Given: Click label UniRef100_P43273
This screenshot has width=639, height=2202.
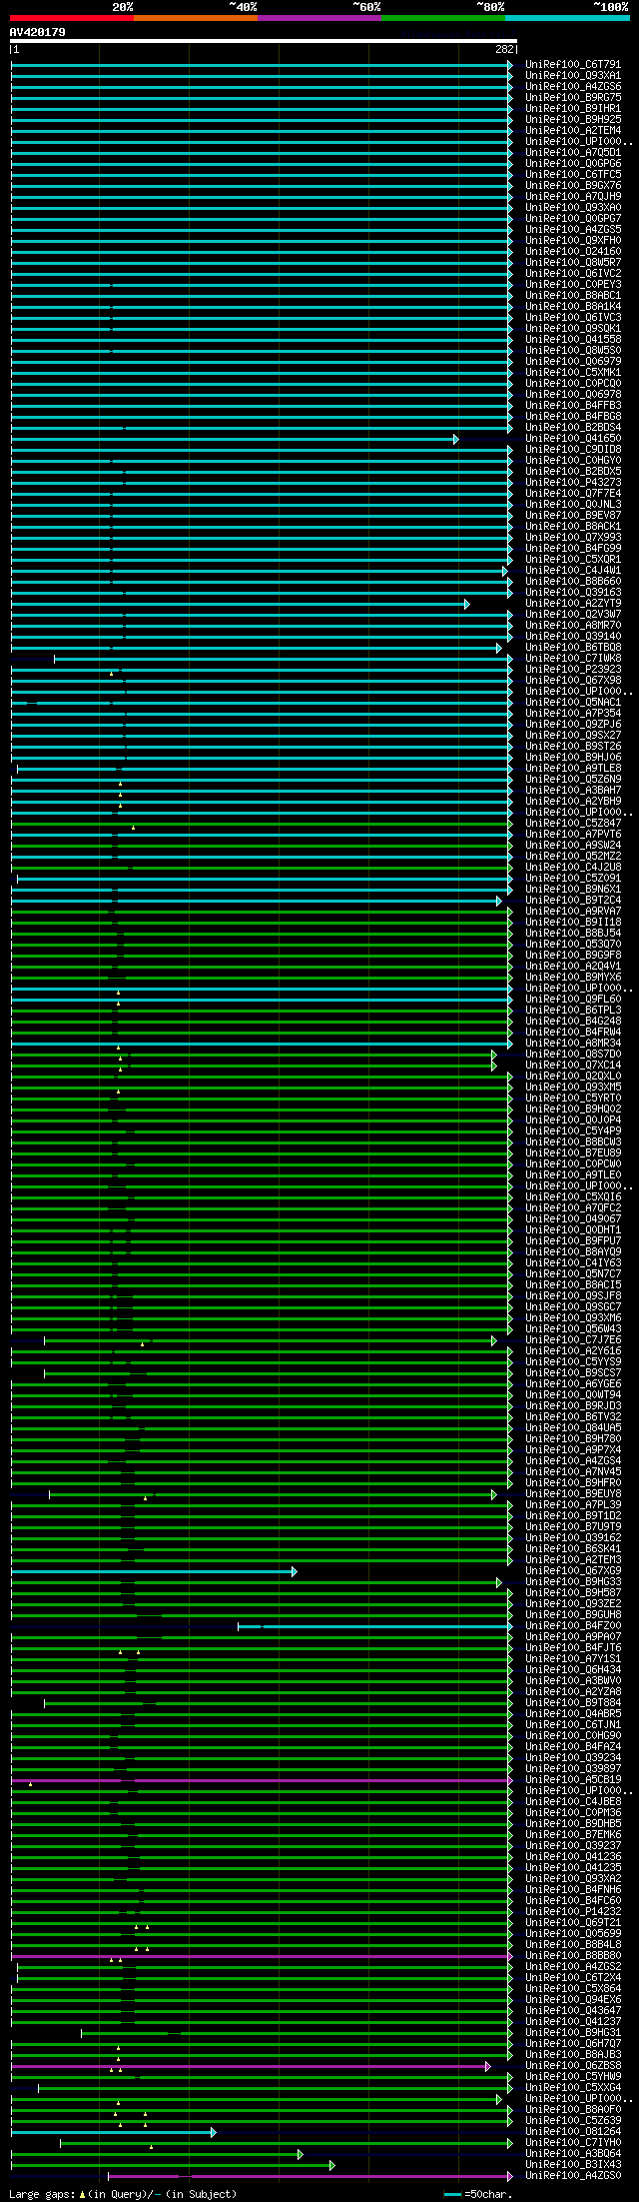Looking at the screenshot, I should click(573, 483).
